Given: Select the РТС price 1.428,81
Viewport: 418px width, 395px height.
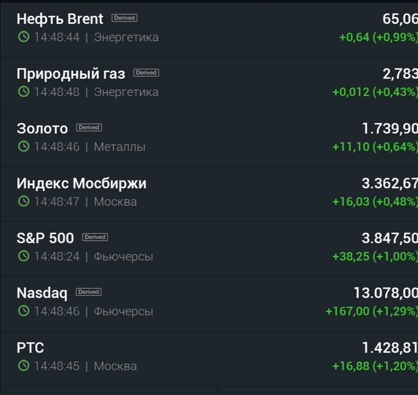Looking at the screenshot, I should pyautogui.click(x=390, y=348).
